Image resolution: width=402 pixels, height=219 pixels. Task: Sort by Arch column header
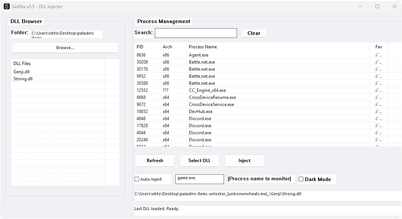173,47
